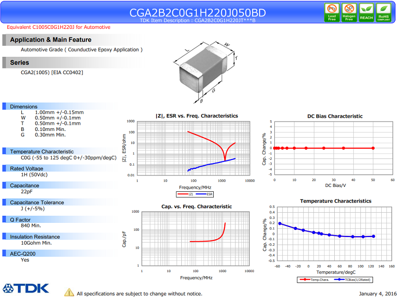Click the TDK Item Description line
This screenshot has height=297, width=399.
point(197,20)
